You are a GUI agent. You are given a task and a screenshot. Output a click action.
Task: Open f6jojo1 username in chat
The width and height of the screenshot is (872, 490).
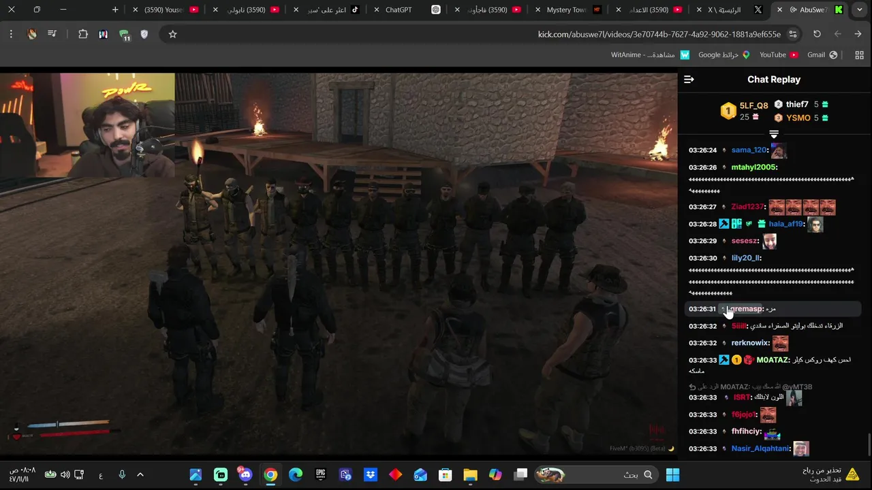coord(744,414)
